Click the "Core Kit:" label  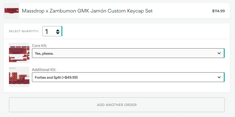tap(39, 45)
